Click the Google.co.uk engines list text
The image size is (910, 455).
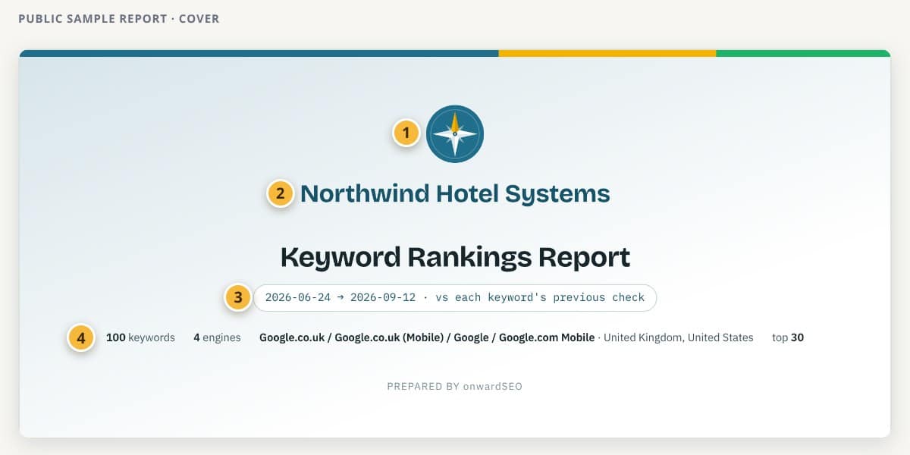[427, 337]
